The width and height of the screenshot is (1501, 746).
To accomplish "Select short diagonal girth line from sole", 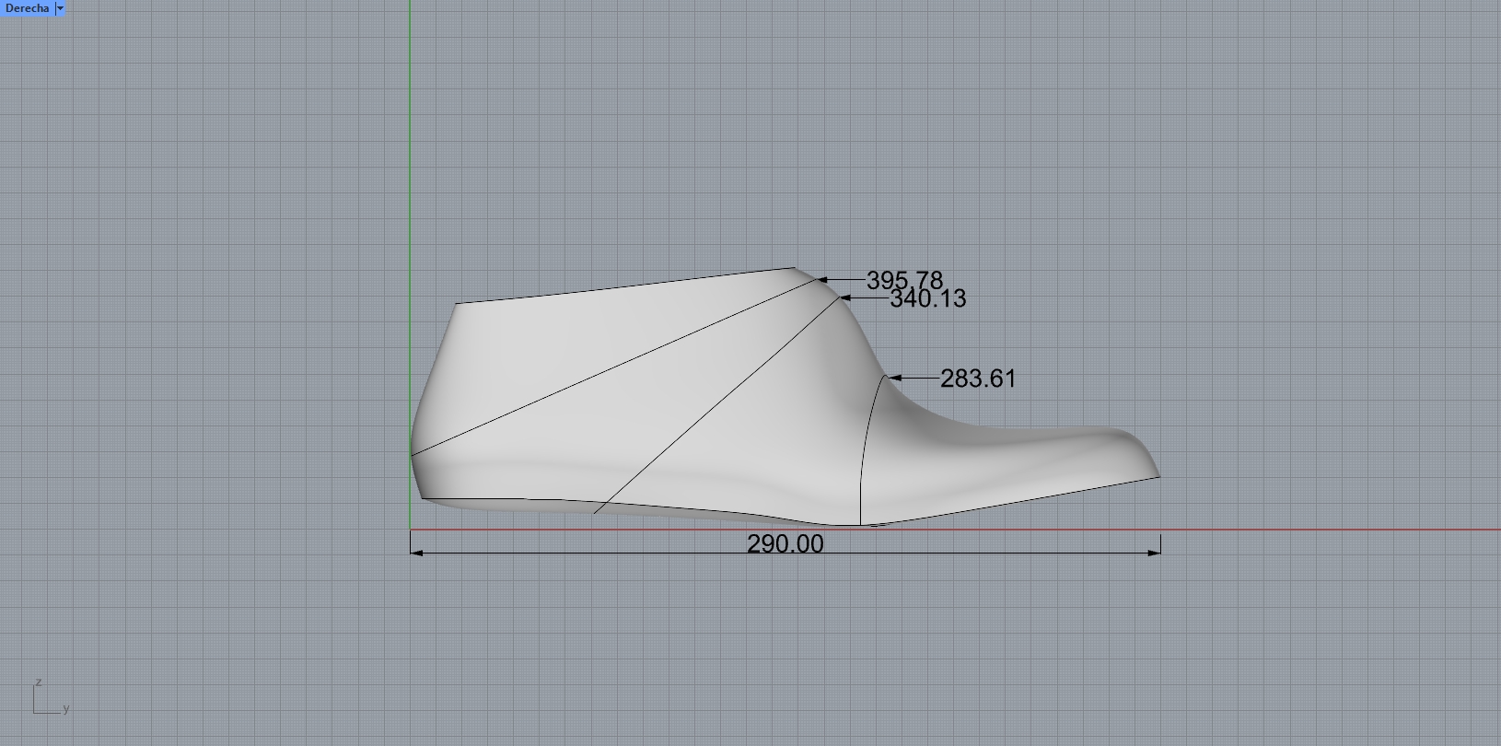I will coord(718,403).
